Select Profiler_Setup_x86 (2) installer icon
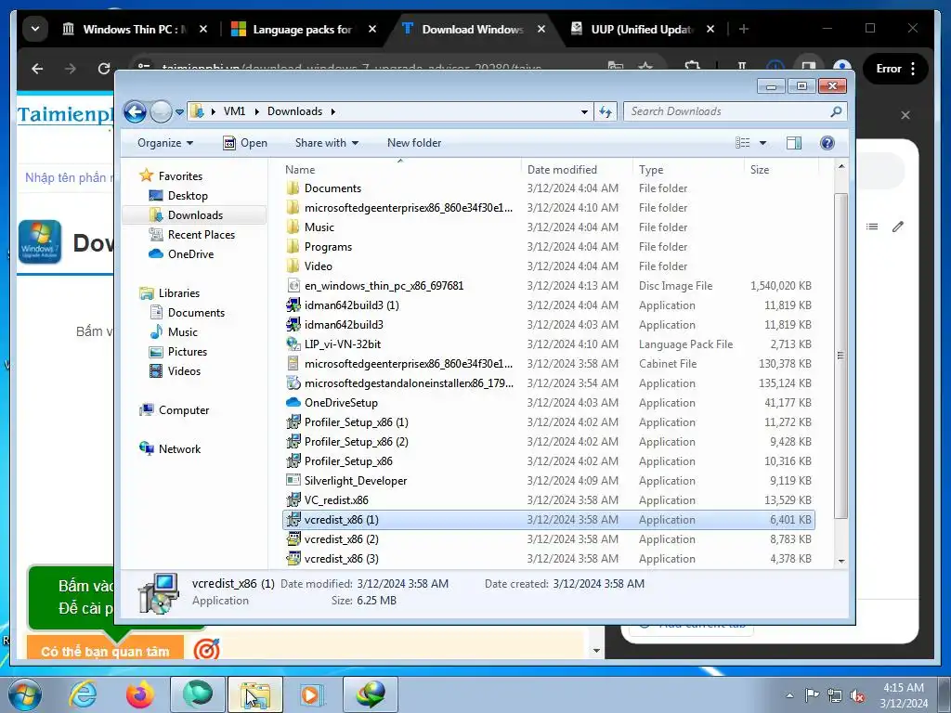The width and height of the screenshot is (951, 713). (x=293, y=441)
